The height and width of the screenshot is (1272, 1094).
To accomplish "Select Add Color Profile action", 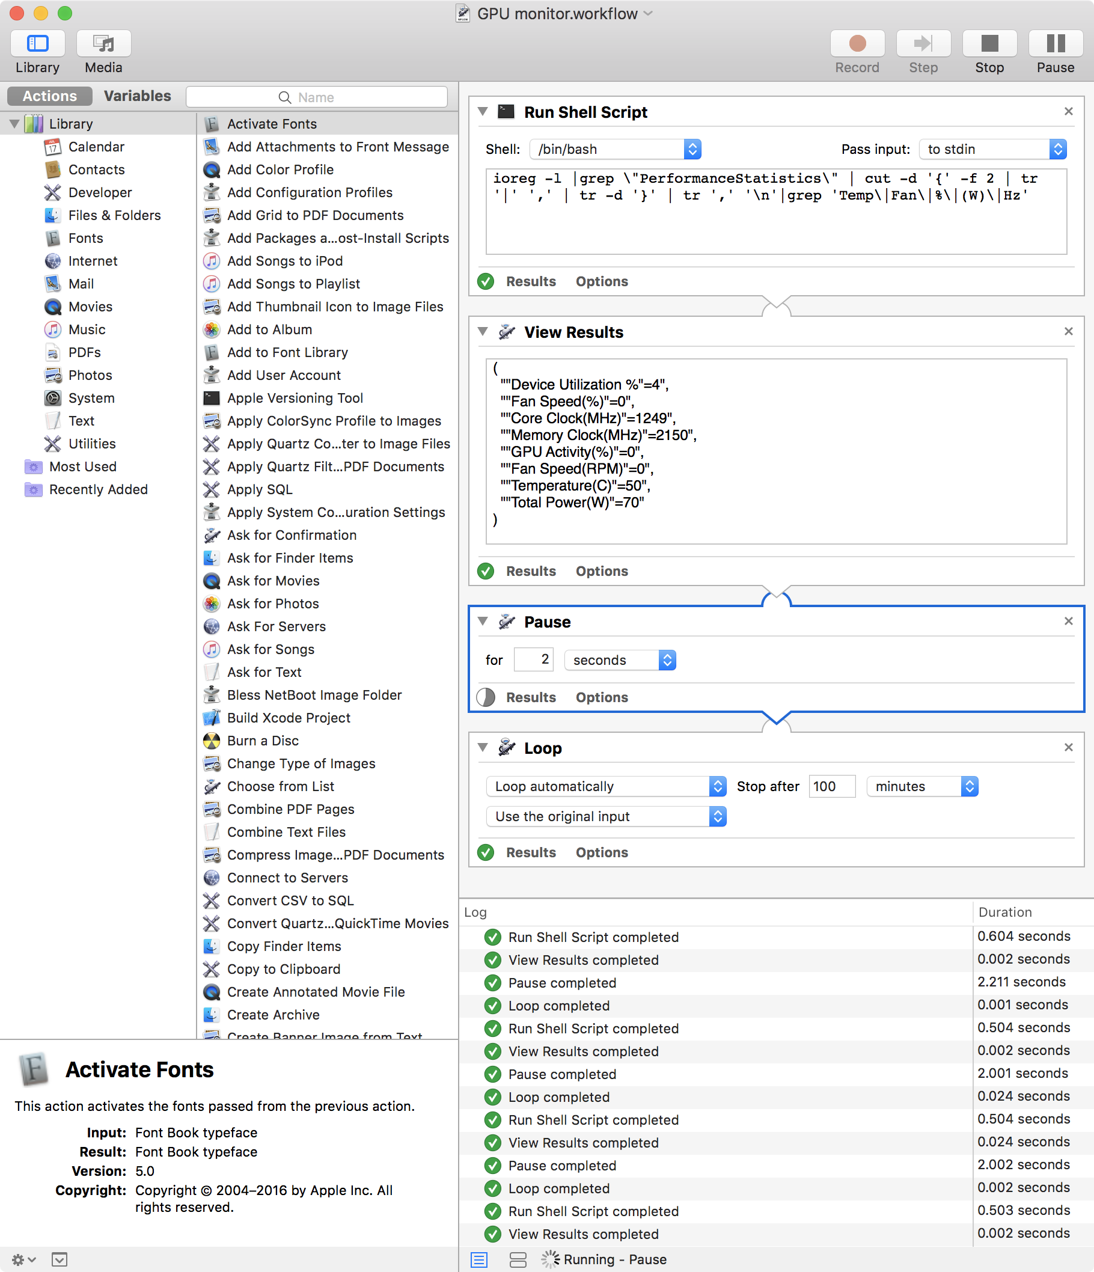I will coord(328,170).
